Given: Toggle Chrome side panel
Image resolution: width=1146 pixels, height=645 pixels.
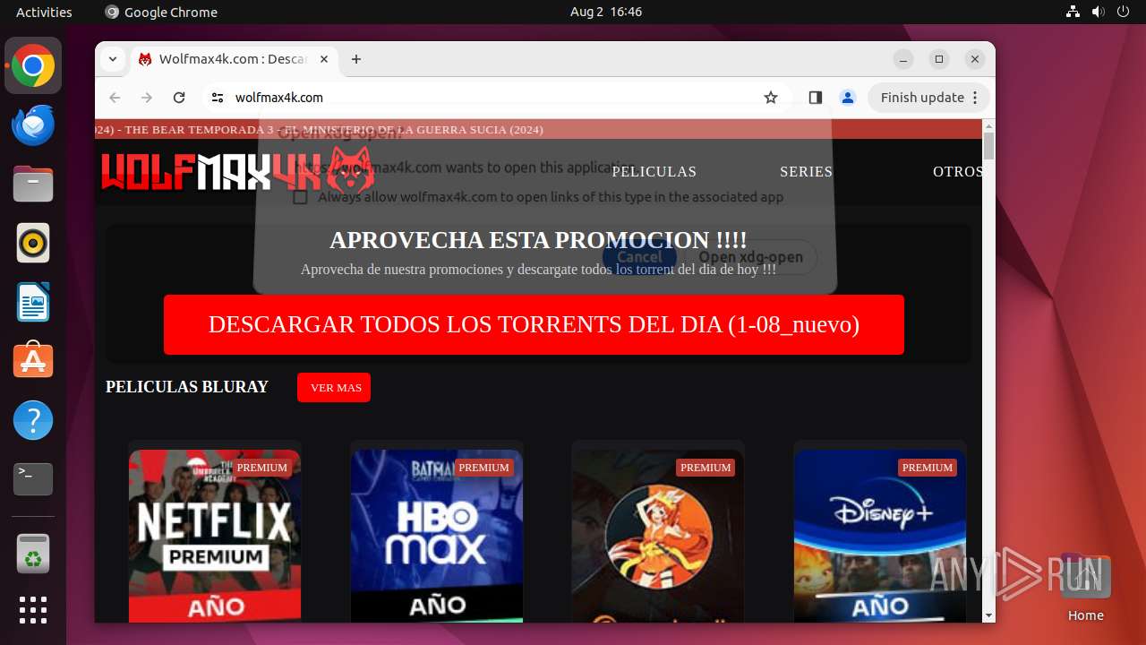Looking at the screenshot, I should tap(815, 98).
